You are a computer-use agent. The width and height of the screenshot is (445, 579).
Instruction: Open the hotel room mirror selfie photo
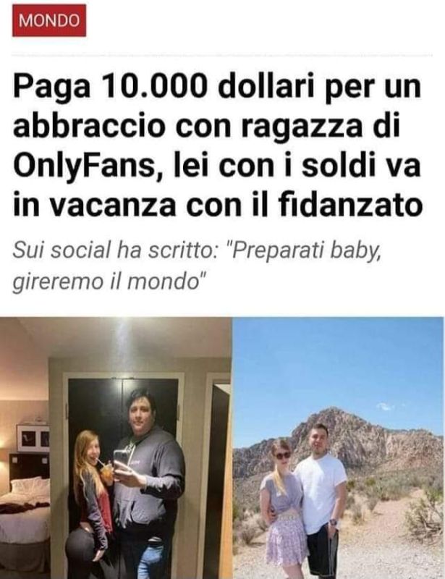115,448
